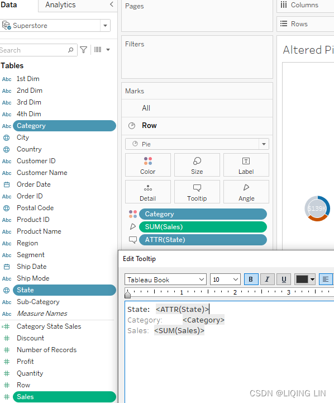Click the Category pill on Marks card
This screenshot has width=334, height=403.
click(203, 214)
